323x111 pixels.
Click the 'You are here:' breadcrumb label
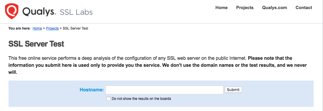20,28
